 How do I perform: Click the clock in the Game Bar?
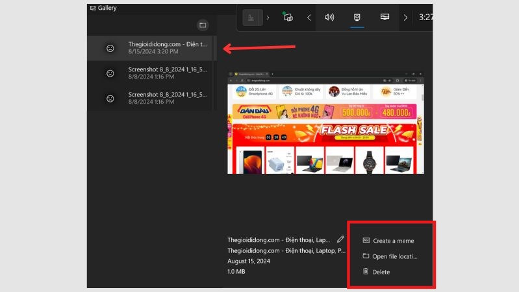(x=425, y=18)
